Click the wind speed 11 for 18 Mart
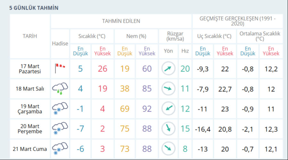The image size is (288, 160). (x=185, y=88)
